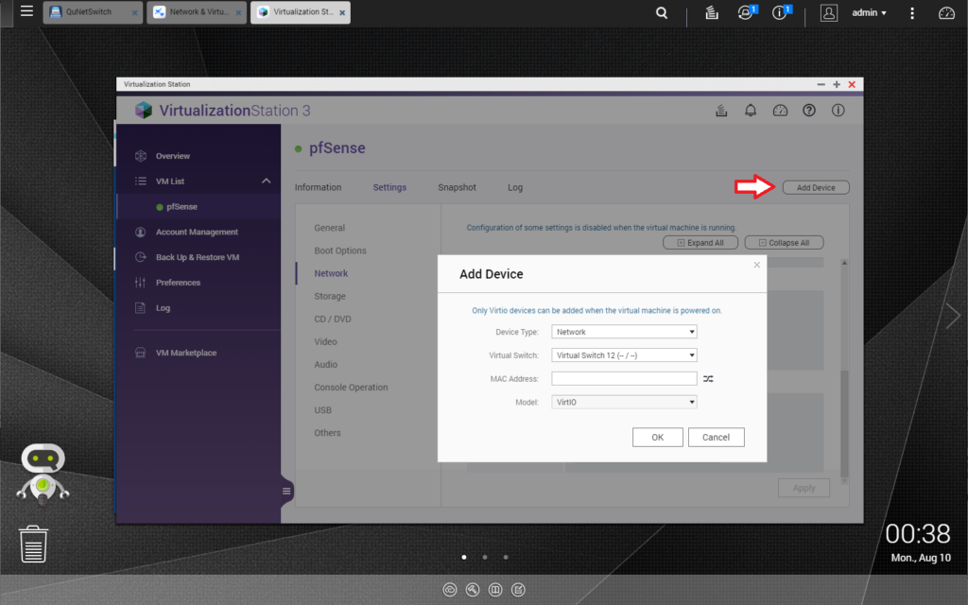Open background tasks icon in top bar

coord(711,12)
